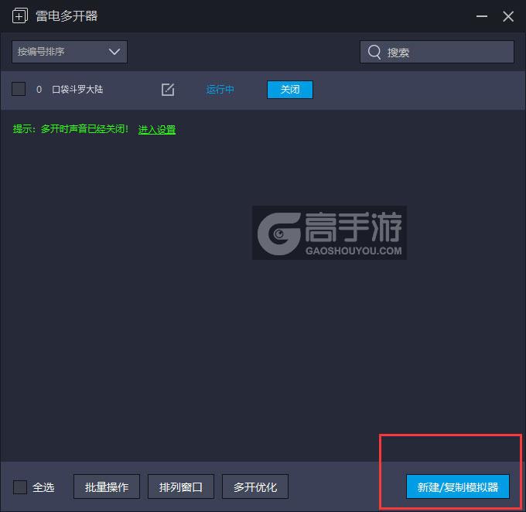Select the 口袋斗罗大陆 emulator name

click(x=77, y=90)
